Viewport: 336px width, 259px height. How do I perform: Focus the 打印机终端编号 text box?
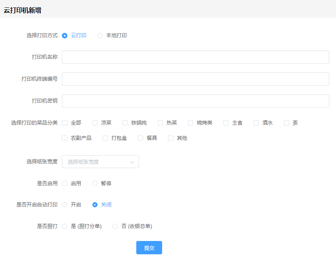tap(195, 79)
